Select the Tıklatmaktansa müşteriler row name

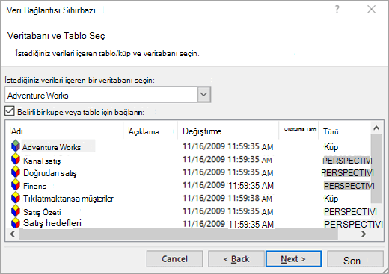pos(68,199)
